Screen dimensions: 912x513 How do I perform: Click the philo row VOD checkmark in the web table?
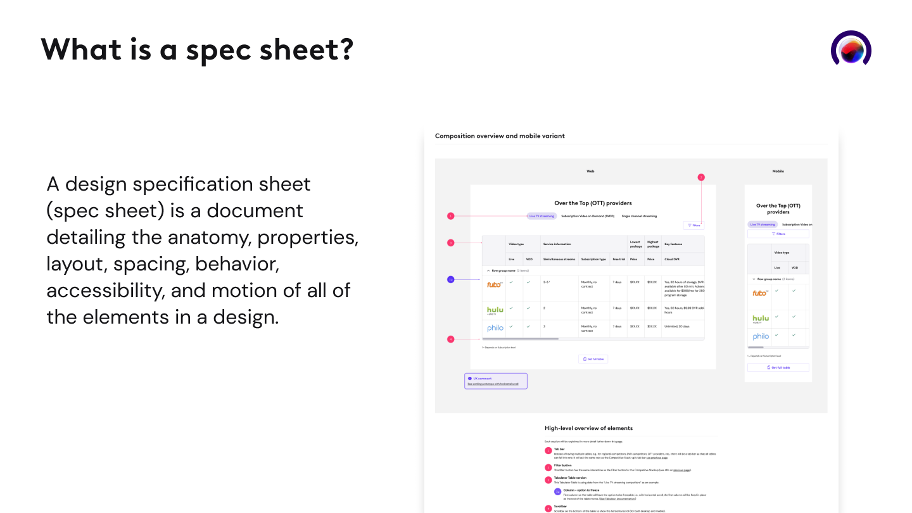[x=528, y=326]
